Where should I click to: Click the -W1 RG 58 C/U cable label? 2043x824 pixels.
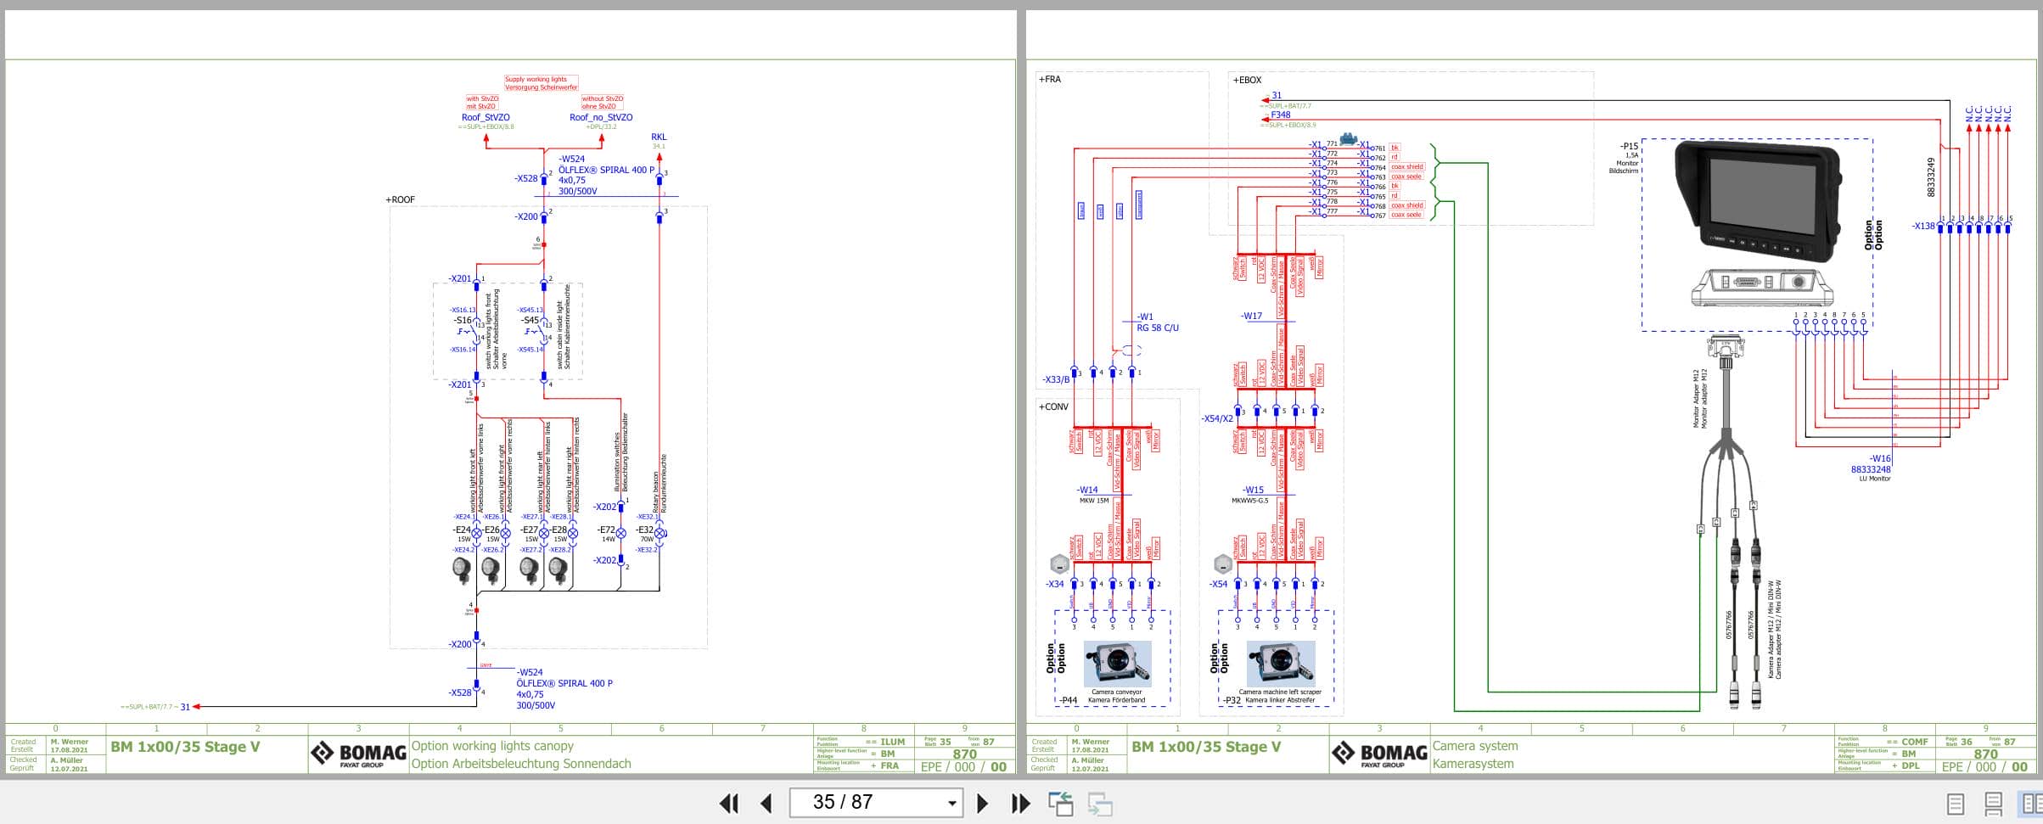click(1158, 322)
